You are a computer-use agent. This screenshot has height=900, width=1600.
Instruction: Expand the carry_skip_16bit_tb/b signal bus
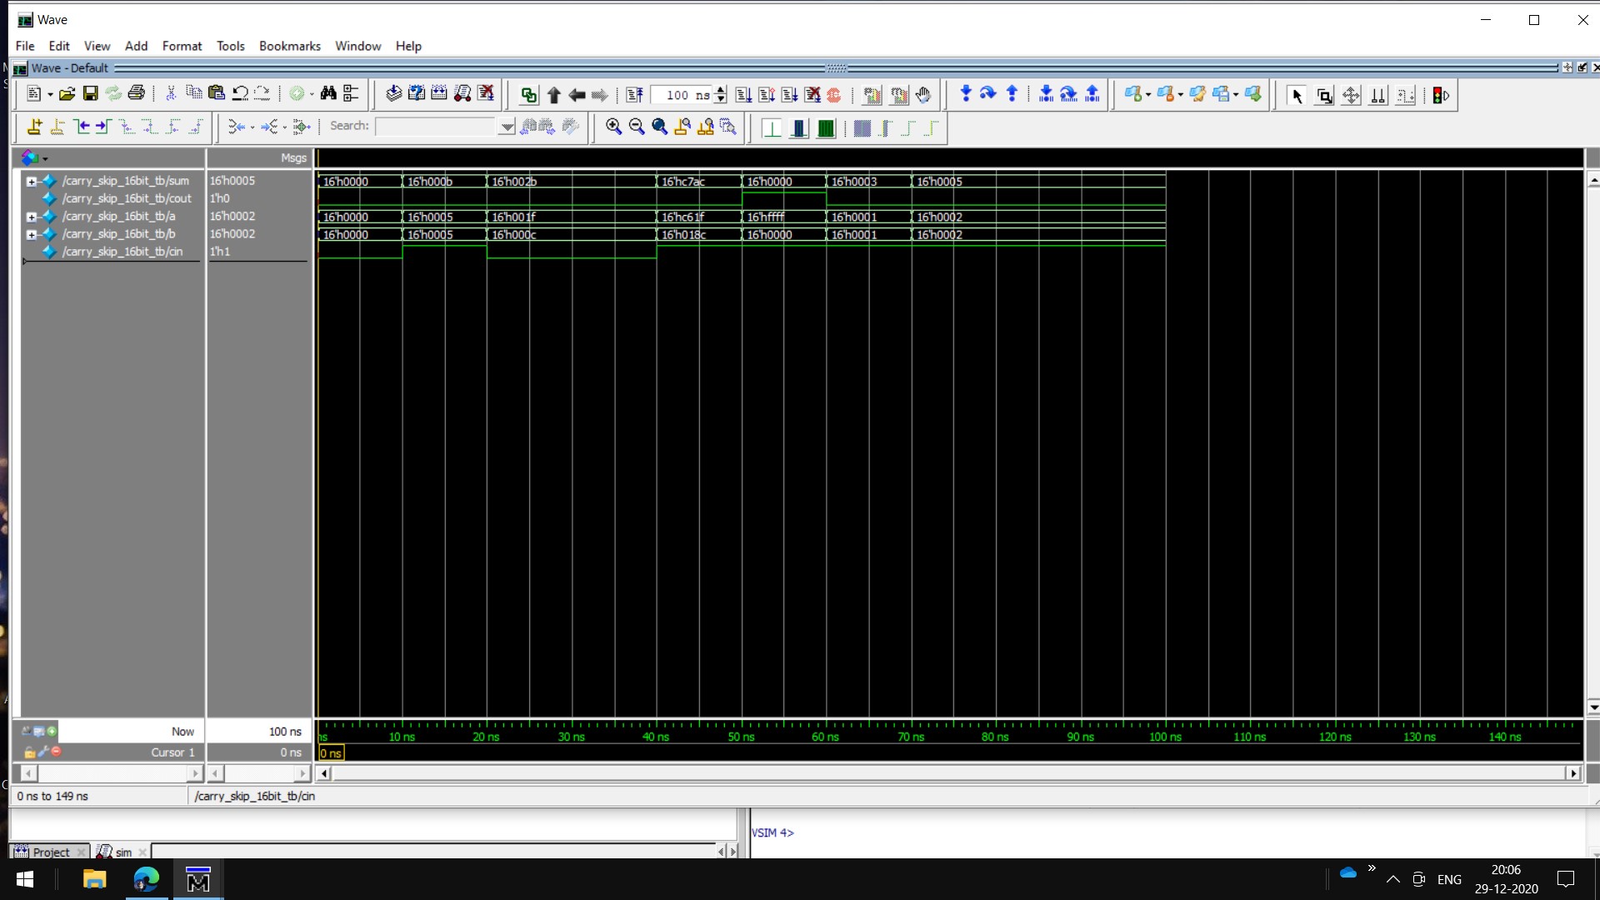(32, 234)
